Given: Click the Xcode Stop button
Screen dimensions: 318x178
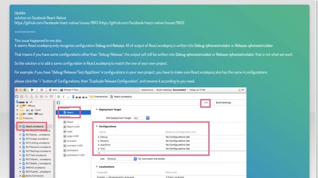Looking at the screenshot, I should tap(42, 90).
